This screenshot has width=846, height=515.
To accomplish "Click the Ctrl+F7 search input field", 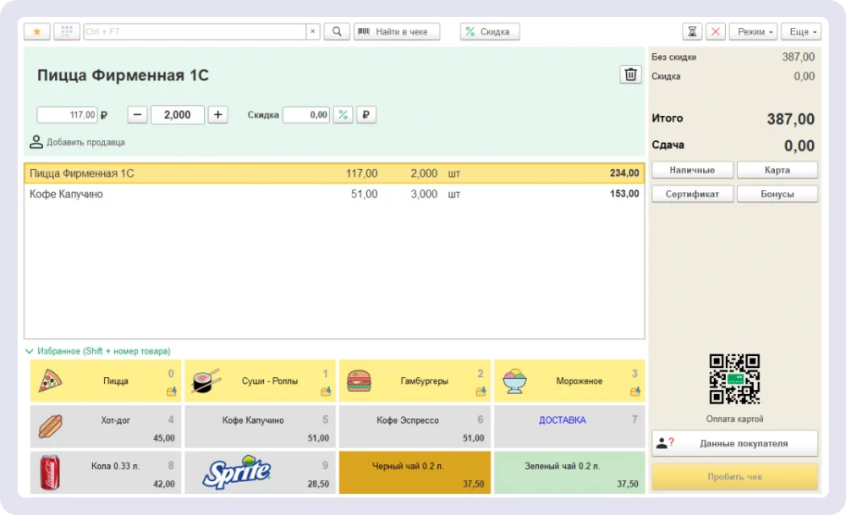I will point(195,31).
